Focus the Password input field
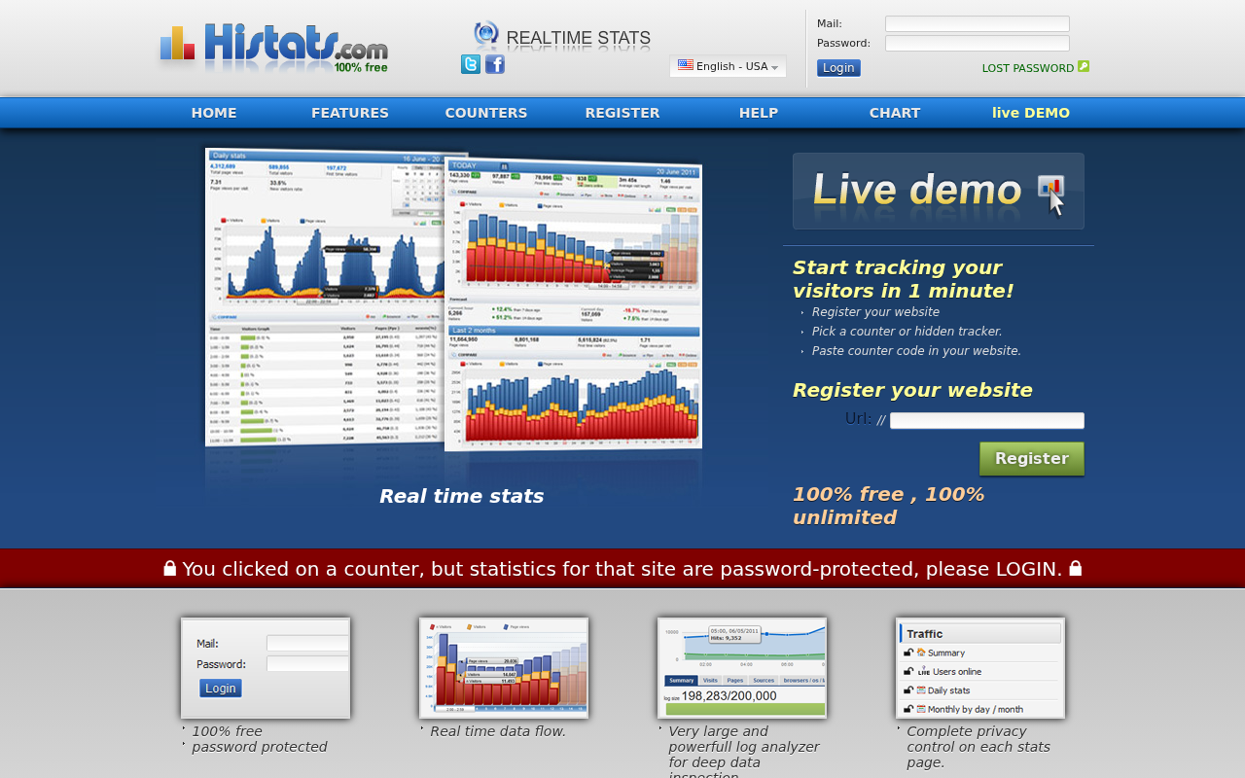Screen dimensions: 1245x778 point(978,44)
